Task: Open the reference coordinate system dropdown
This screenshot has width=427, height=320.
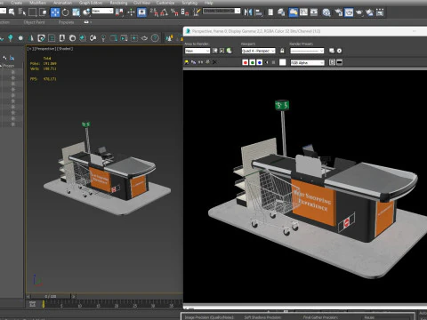Action: coord(102,11)
